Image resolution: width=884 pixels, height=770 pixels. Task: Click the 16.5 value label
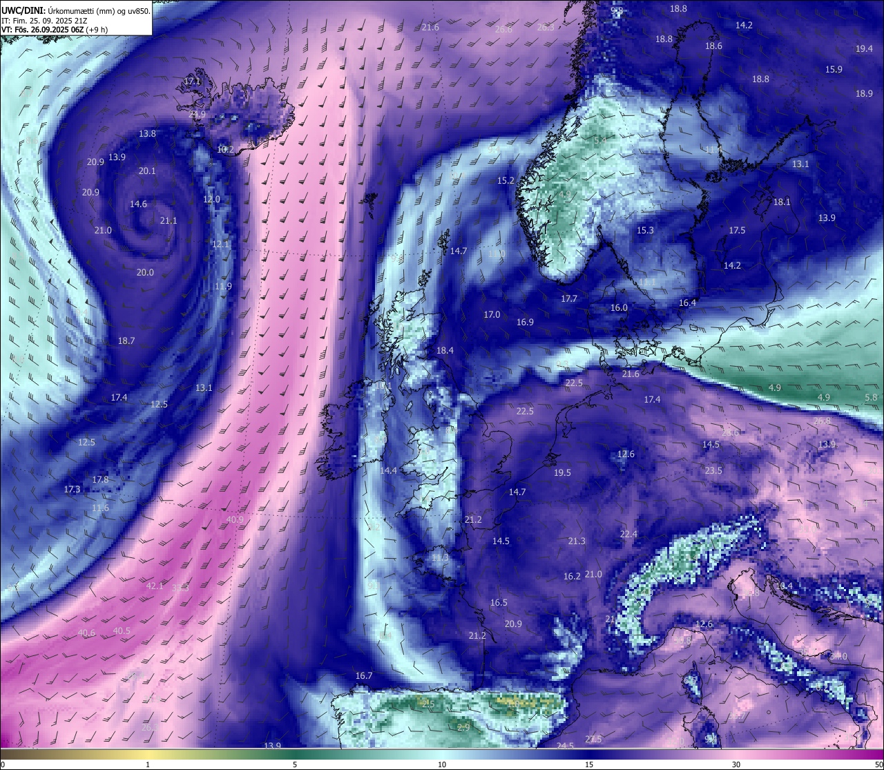point(499,602)
